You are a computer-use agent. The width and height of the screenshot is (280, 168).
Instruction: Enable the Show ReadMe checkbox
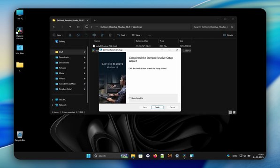coord(130,98)
